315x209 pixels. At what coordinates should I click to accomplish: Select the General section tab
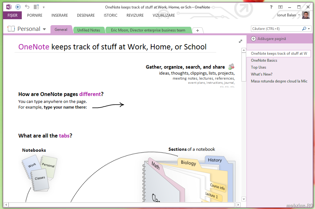point(61,30)
